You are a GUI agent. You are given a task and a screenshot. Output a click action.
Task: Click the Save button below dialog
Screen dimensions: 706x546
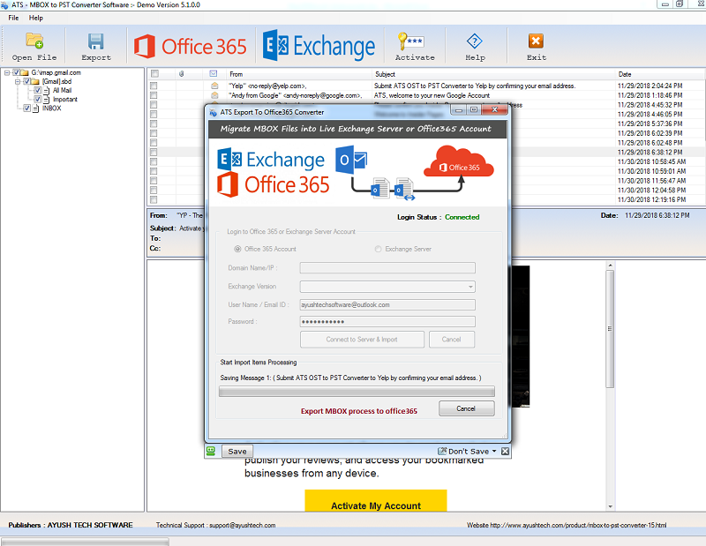237,451
